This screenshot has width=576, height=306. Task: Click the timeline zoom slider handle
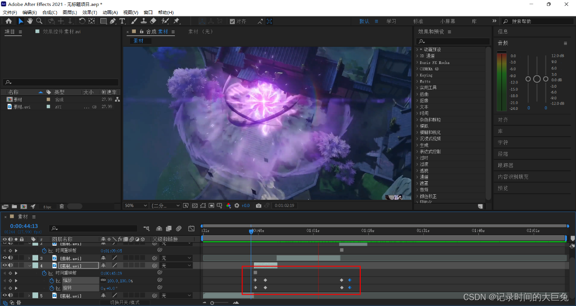212,302
